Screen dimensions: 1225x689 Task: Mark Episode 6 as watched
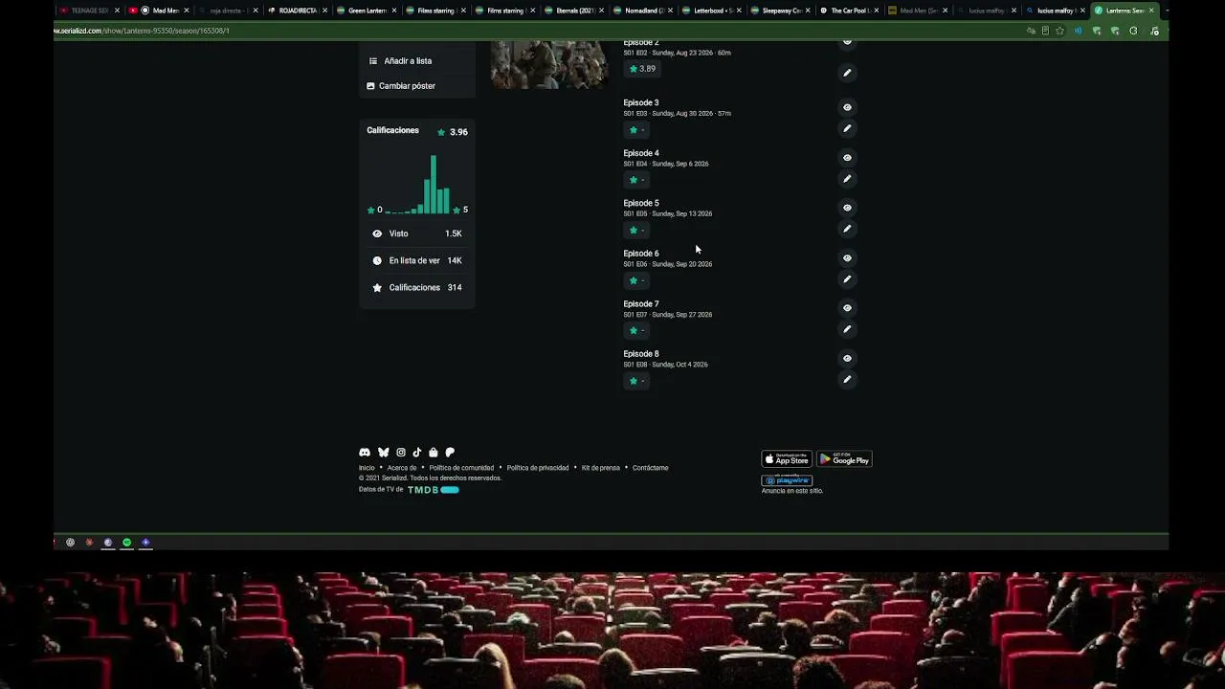[x=847, y=258]
